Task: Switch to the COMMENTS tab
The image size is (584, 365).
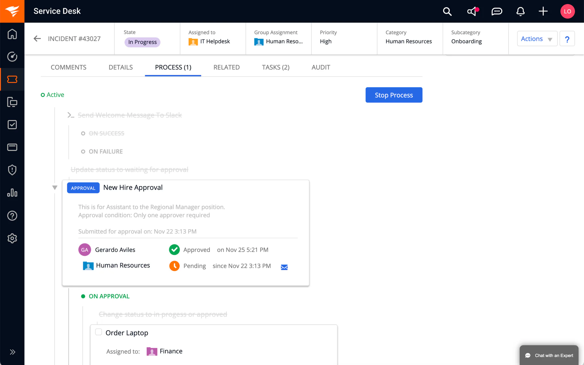Action: pos(68,67)
